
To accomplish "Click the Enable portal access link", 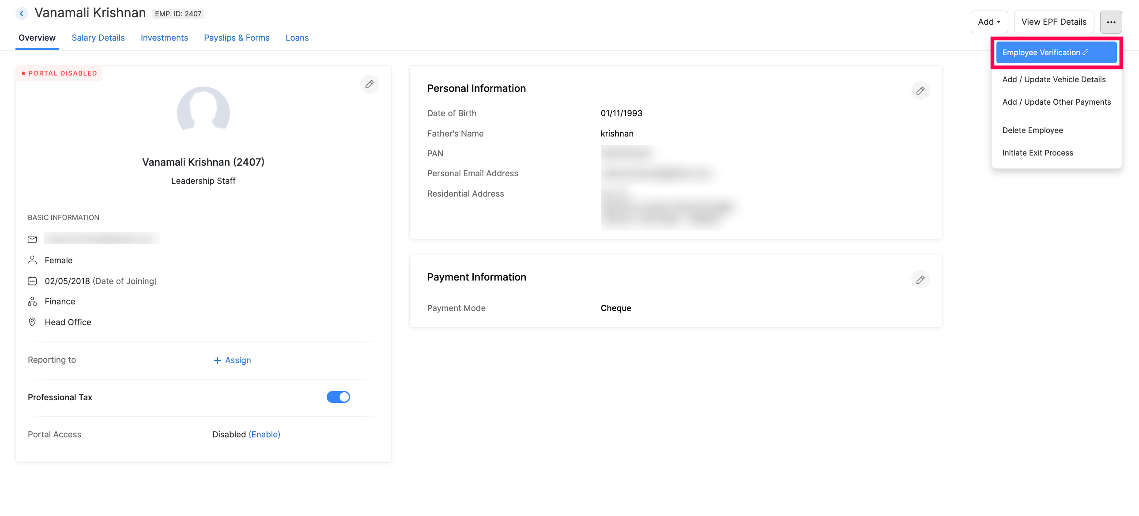I will [264, 434].
